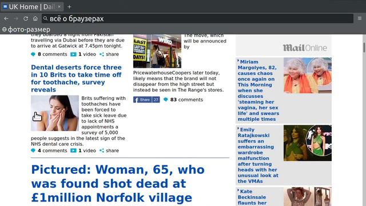Open Dental deserts force three in 10 headline
The width and height of the screenshot is (366, 206).
click(x=76, y=78)
